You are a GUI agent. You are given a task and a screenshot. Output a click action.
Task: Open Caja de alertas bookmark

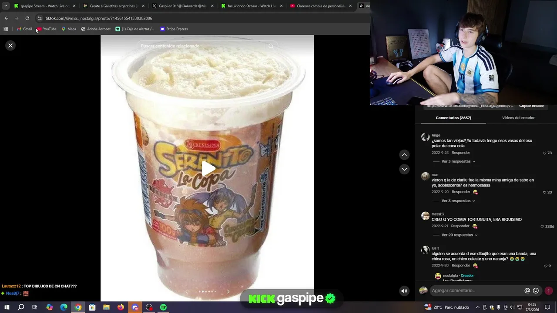(135, 29)
